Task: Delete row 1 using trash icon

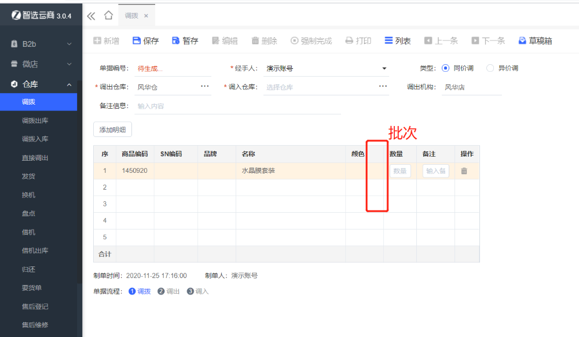Action: (x=464, y=171)
